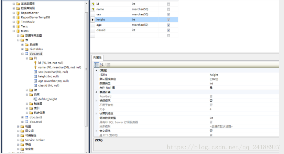Expand the ReportServer database node
Screen dimensions: 284x154
click(x=14, y=13)
